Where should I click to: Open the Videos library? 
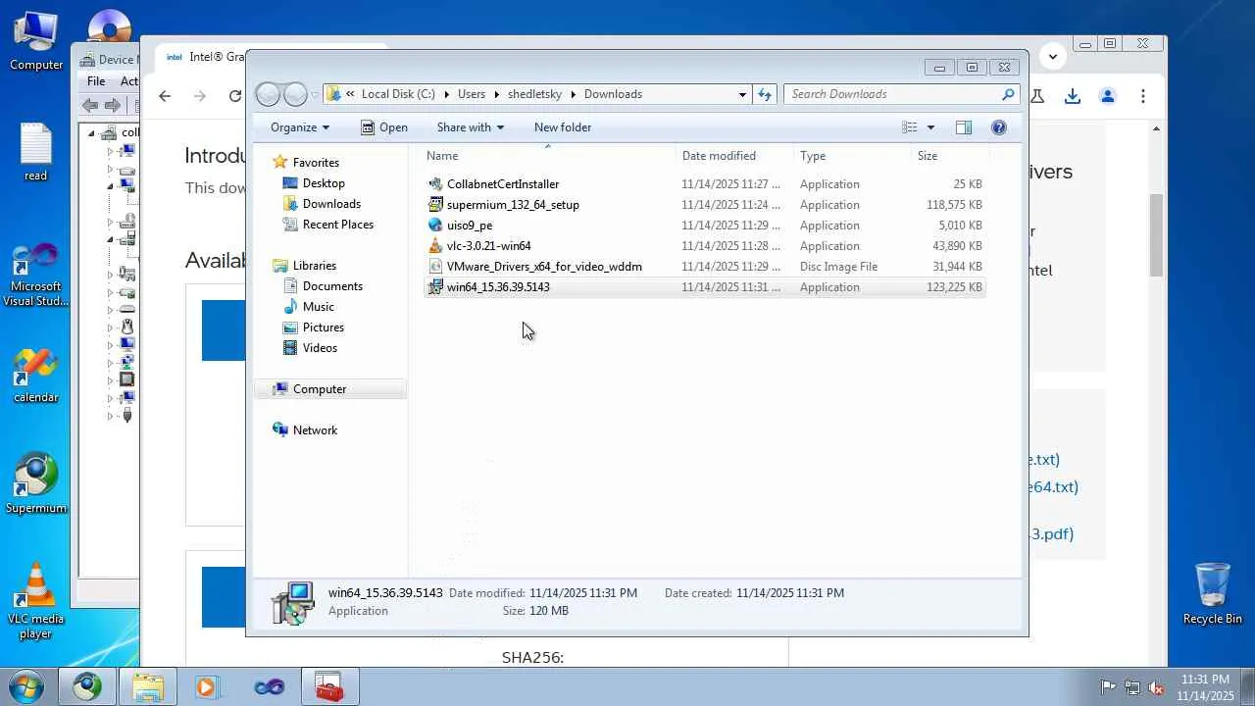point(320,348)
